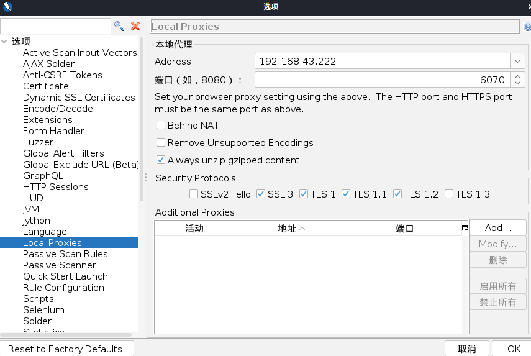Enable SSLv2Hello protocol checkbox
The height and width of the screenshot is (356, 531).
194,194
